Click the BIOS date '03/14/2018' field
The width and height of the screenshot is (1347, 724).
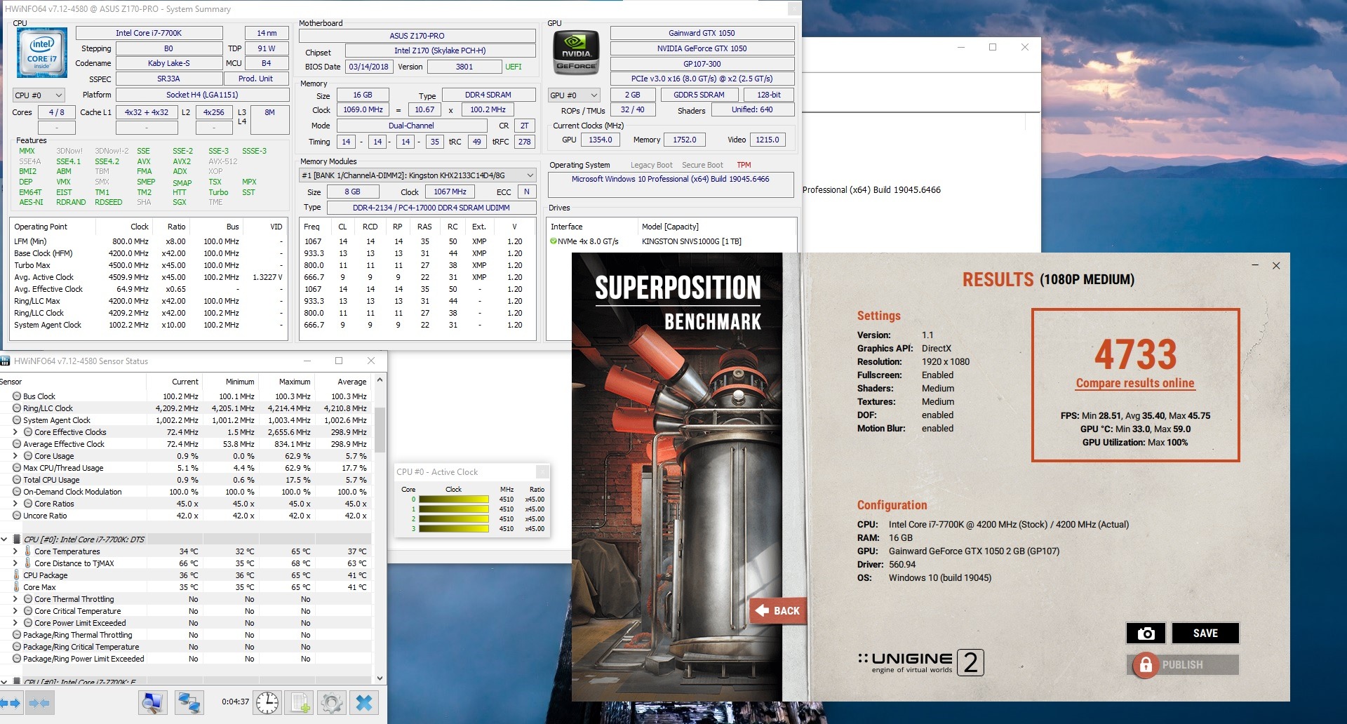coord(369,67)
